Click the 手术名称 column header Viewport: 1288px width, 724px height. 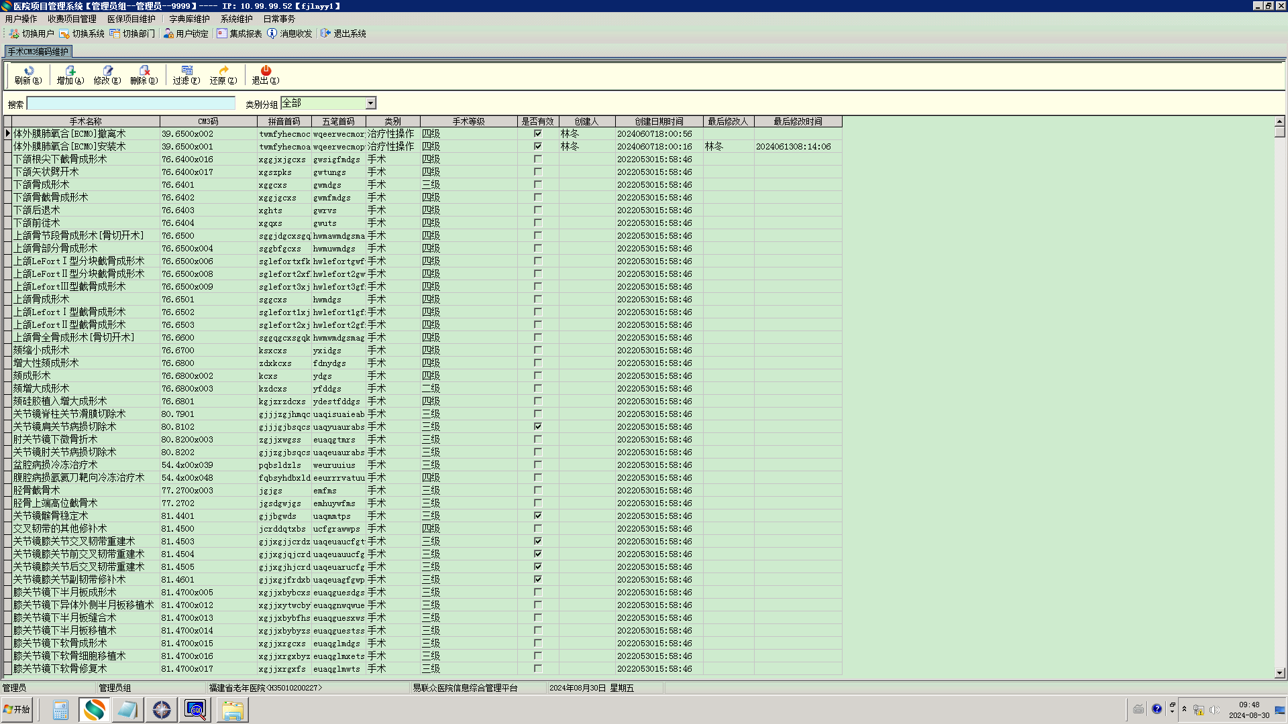tap(86, 121)
